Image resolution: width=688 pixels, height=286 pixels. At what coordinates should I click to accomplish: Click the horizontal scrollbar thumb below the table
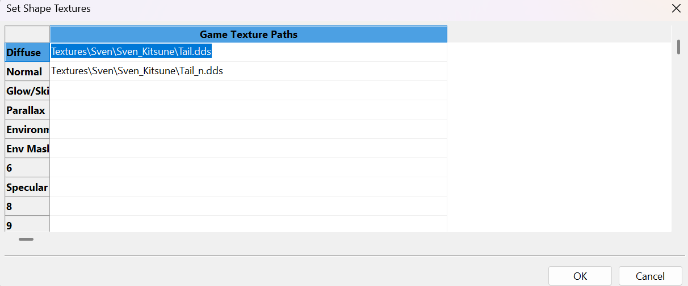click(26, 239)
